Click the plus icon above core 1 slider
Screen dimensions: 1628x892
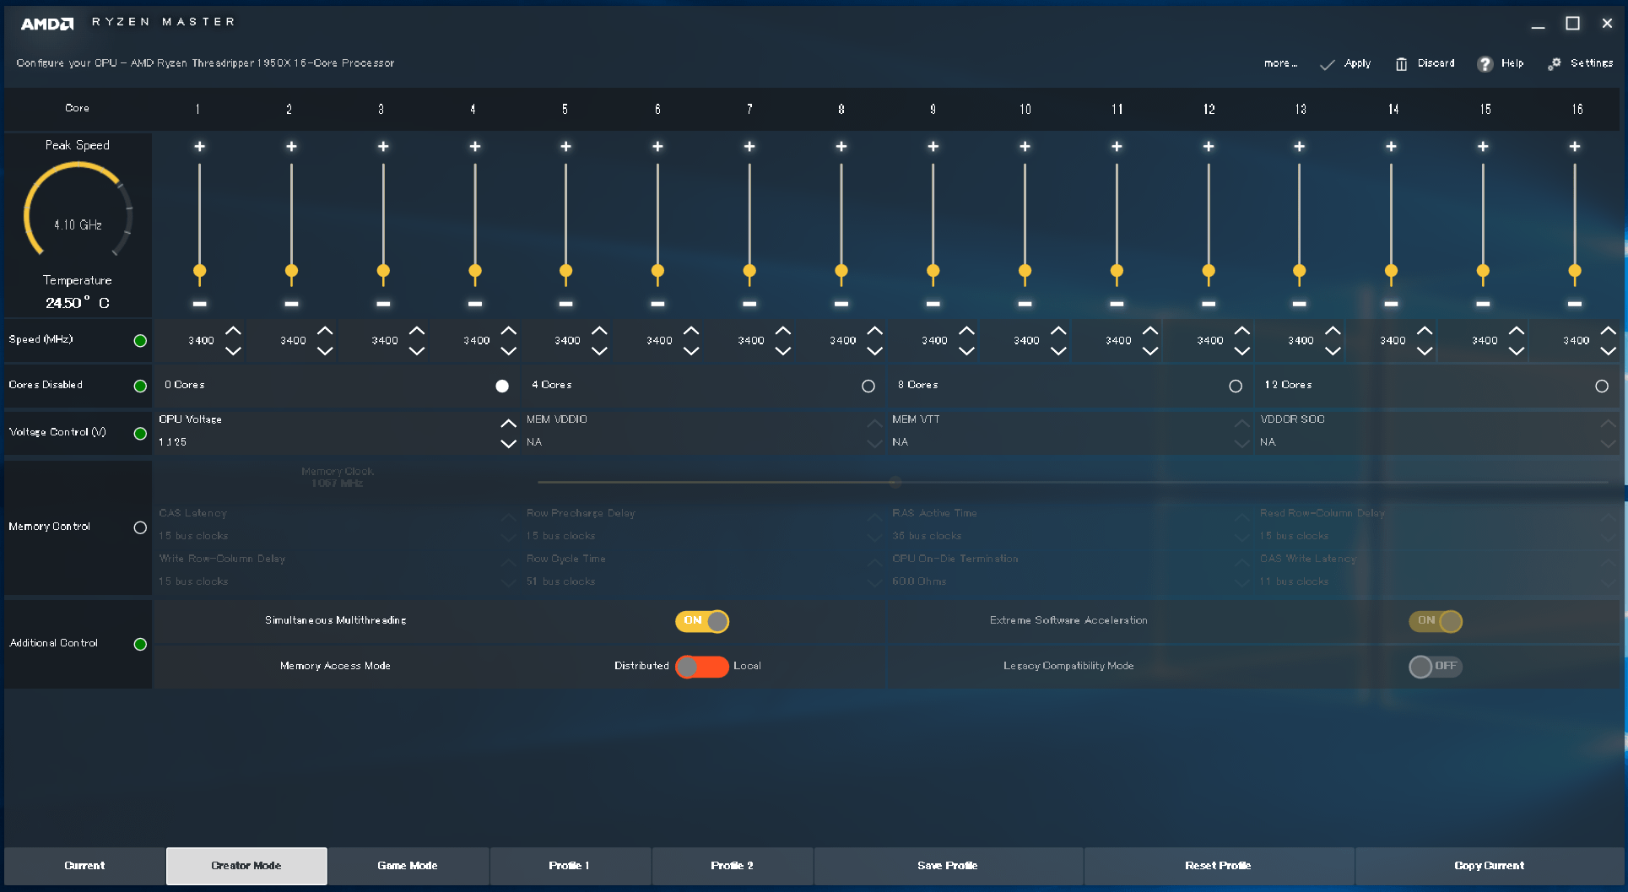199,146
